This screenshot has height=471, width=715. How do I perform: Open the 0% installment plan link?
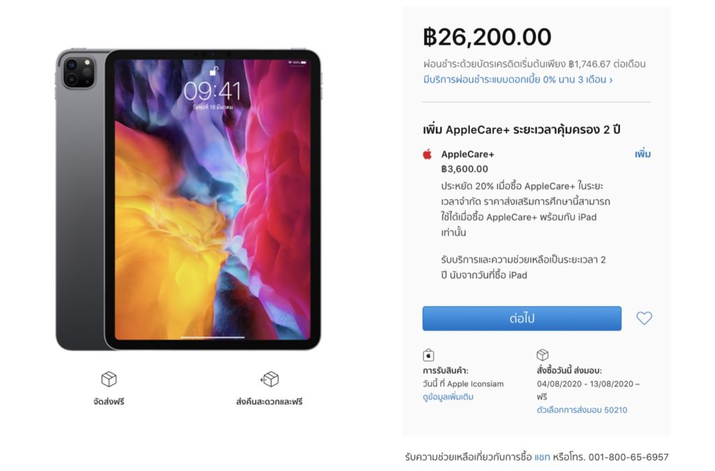tap(517, 80)
